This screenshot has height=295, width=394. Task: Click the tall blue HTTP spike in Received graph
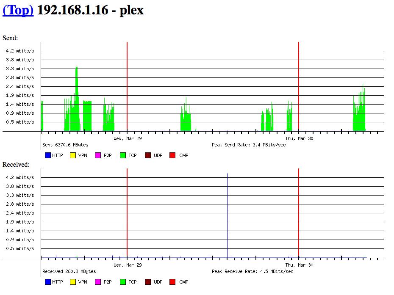coord(228,215)
